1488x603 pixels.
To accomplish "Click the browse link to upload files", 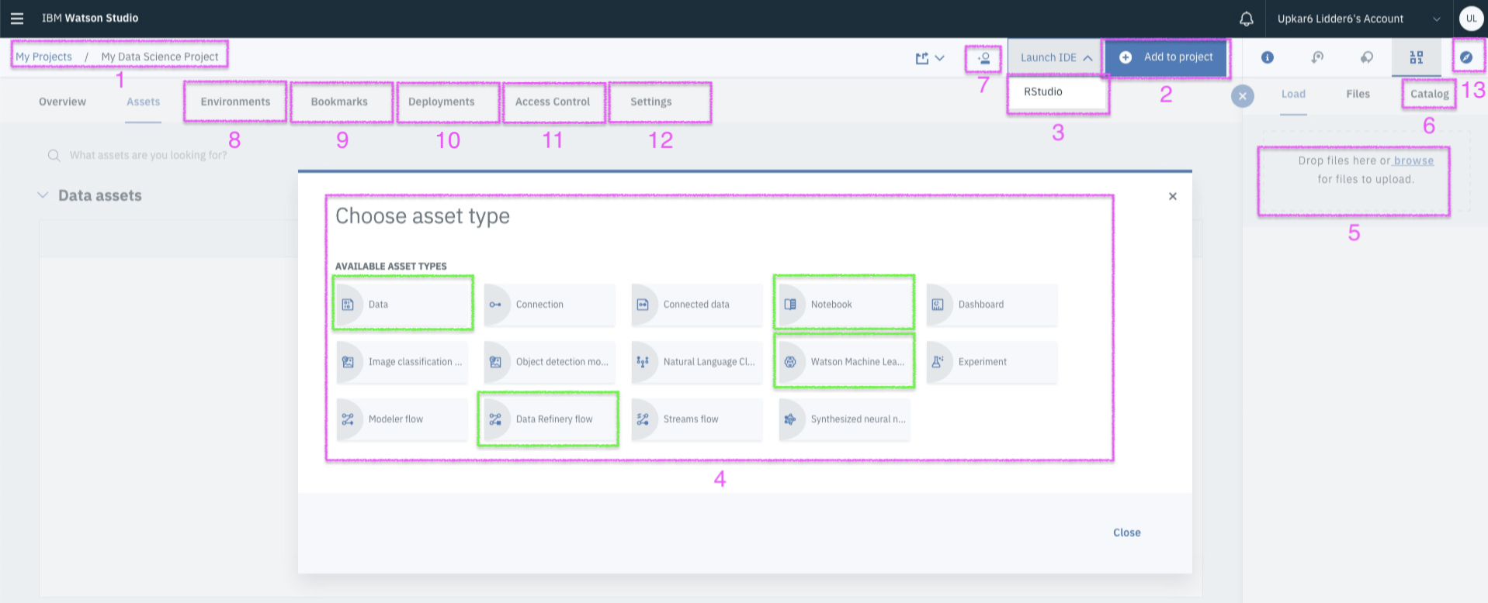I will (1413, 160).
